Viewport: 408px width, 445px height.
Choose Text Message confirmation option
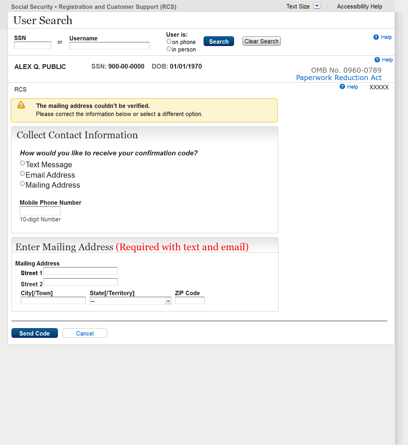pos(23,163)
